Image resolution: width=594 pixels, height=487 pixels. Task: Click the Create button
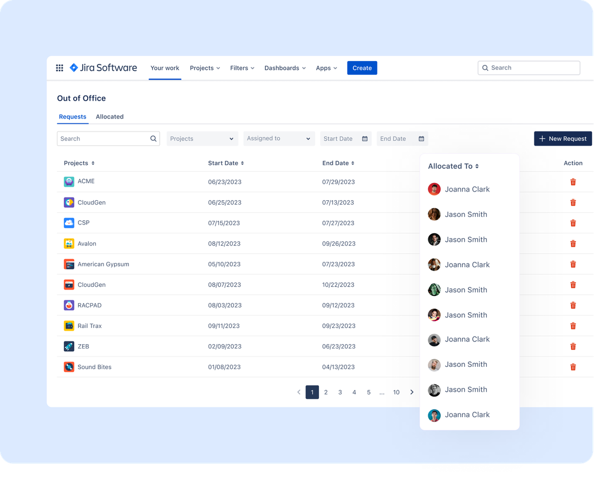pos(362,68)
